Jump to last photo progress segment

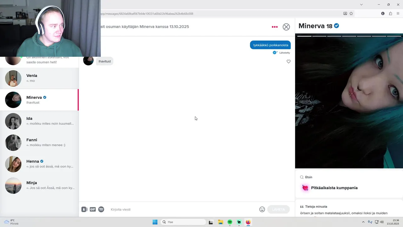click(394, 36)
